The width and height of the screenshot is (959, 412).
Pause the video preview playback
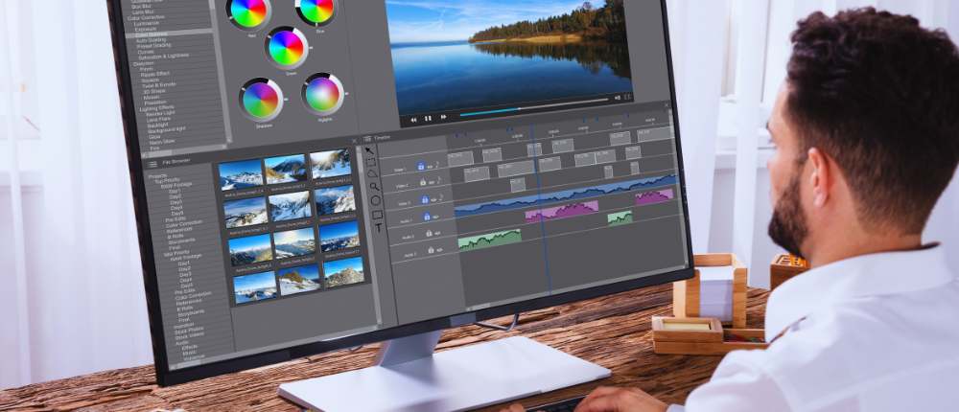[x=428, y=119]
